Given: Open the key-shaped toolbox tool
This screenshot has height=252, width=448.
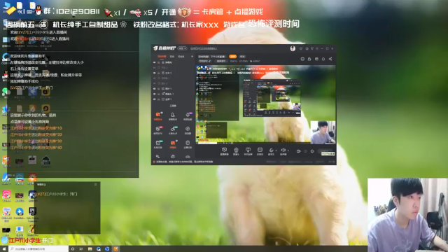Looking at the screenshot, I should click(157, 156).
